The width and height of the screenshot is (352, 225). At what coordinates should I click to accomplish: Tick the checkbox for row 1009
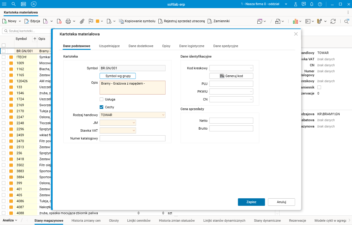[x=4, y=63]
